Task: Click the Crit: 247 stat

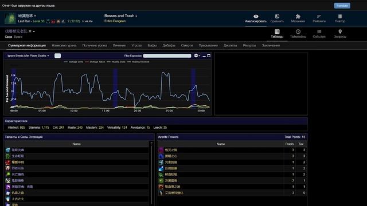Action: point(58,128)
